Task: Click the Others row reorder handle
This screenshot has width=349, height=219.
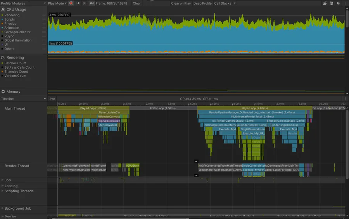Action: [44, 49]
